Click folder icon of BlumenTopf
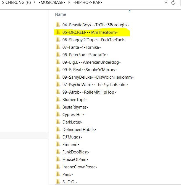Viewport: 181px width, 185px height. (58, 99)
